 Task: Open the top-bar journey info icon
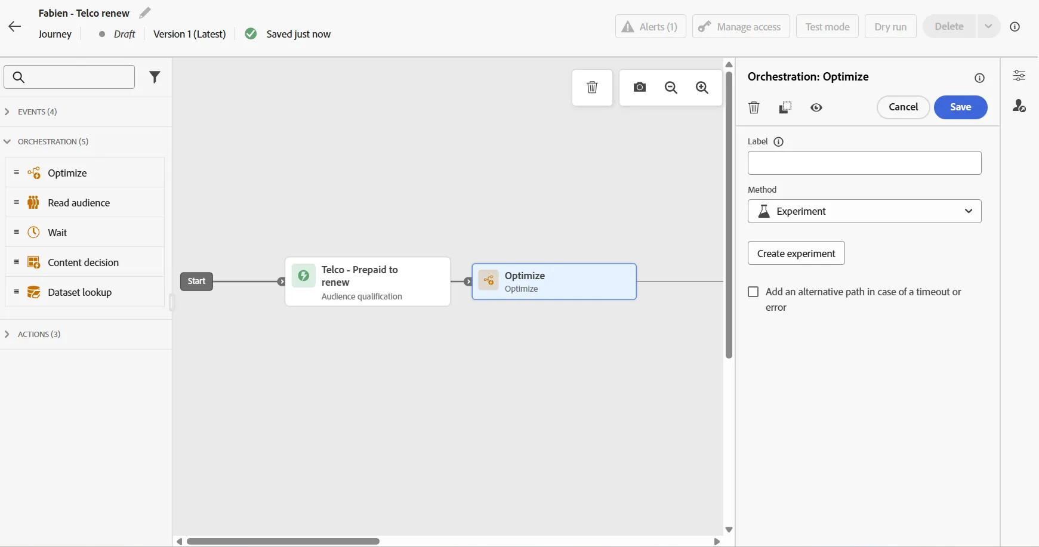1015,26
